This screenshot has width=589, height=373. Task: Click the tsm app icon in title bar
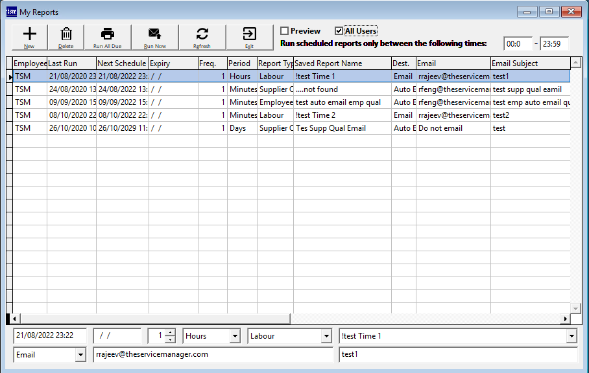(x=11, y=12)
